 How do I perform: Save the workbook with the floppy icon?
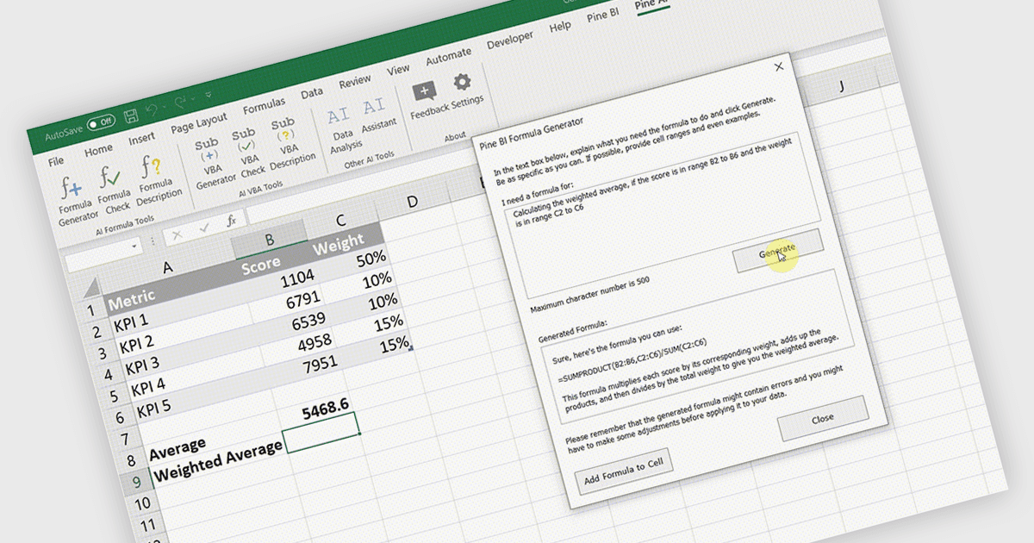131,115
